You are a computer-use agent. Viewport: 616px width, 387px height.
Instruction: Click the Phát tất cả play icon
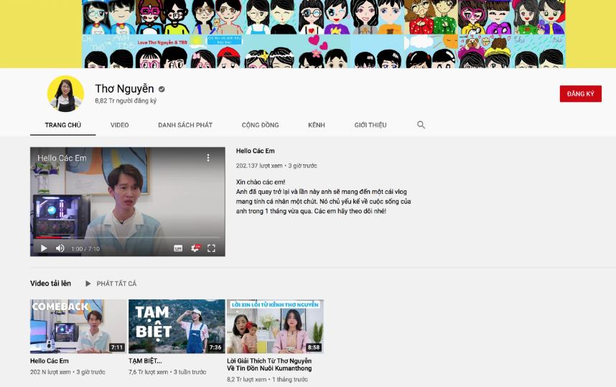(88, 284)
